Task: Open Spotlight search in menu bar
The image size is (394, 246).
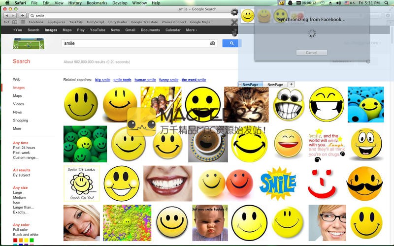Action: click(389, 3)
